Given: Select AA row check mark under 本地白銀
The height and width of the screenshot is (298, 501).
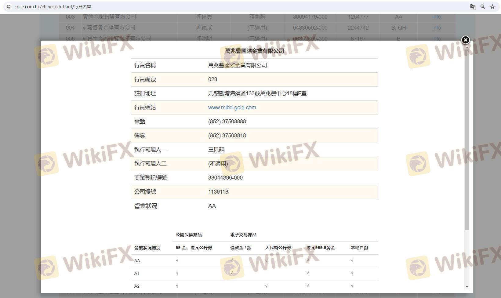Looking at the screenshot, I should [x=352, y=261].
